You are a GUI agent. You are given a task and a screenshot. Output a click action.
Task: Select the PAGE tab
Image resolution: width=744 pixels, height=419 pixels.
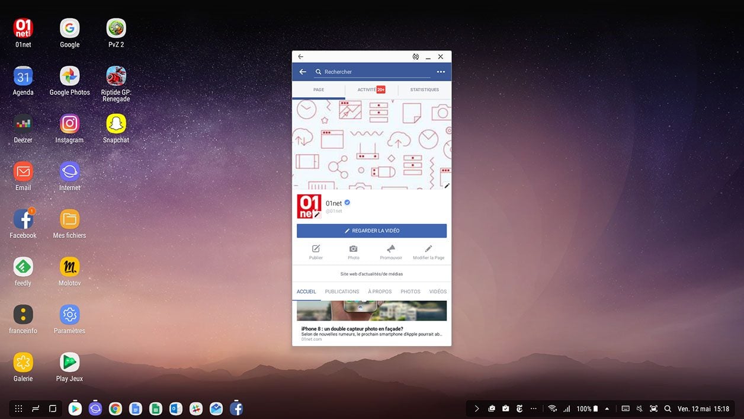click(319, 90)
